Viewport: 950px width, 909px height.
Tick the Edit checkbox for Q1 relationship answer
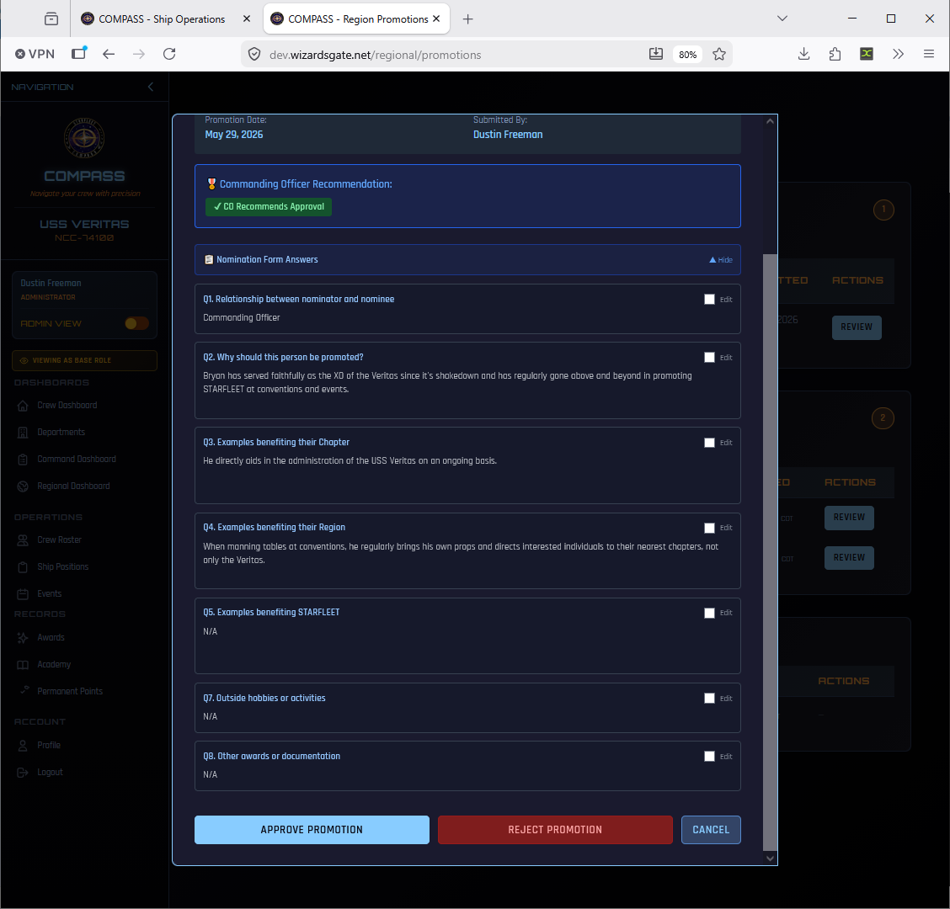click(x=709, y=299)
